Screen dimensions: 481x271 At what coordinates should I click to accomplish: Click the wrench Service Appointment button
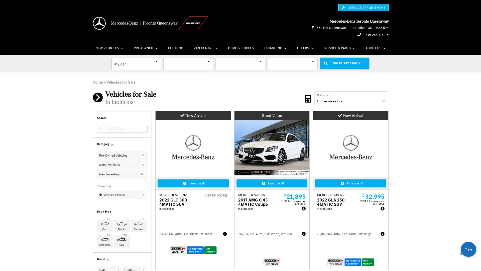(363, 8)
